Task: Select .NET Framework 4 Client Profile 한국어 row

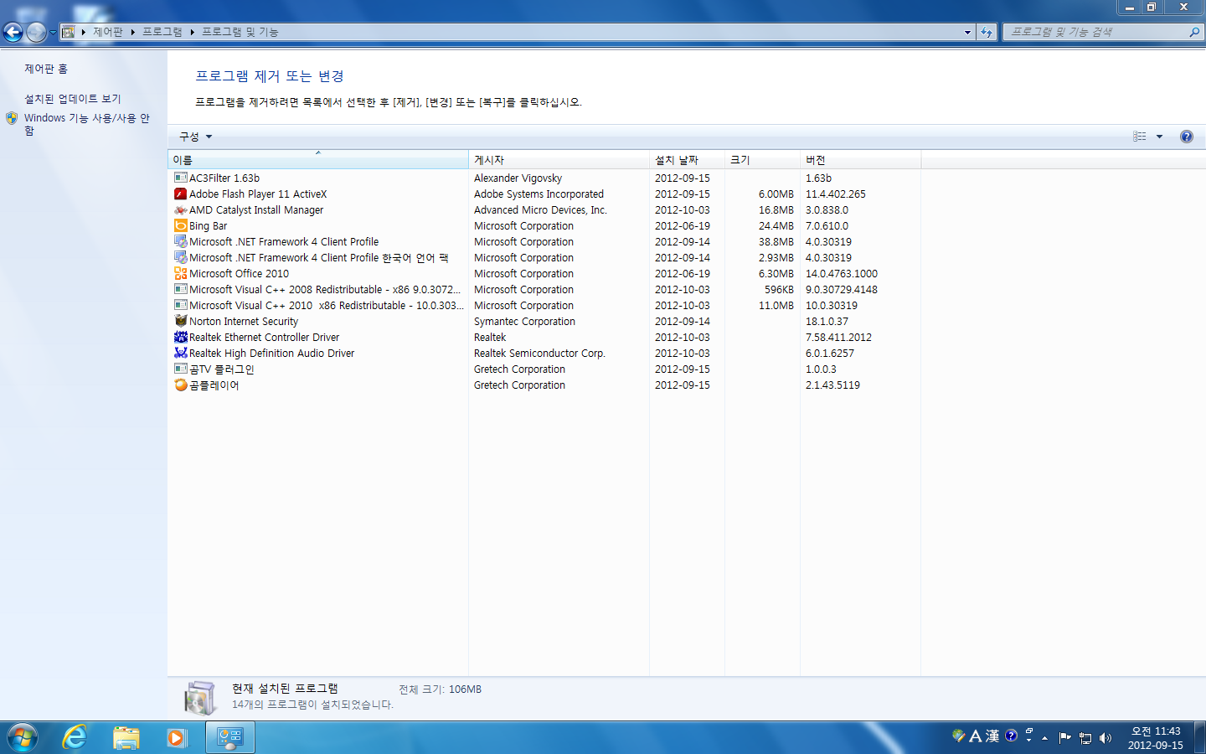Action: 544,258
